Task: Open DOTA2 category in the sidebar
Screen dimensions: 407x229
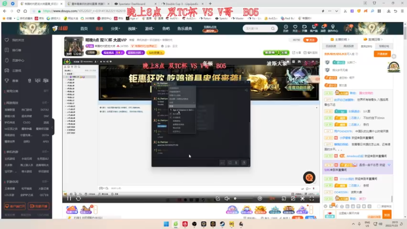Action: (45, 109)
